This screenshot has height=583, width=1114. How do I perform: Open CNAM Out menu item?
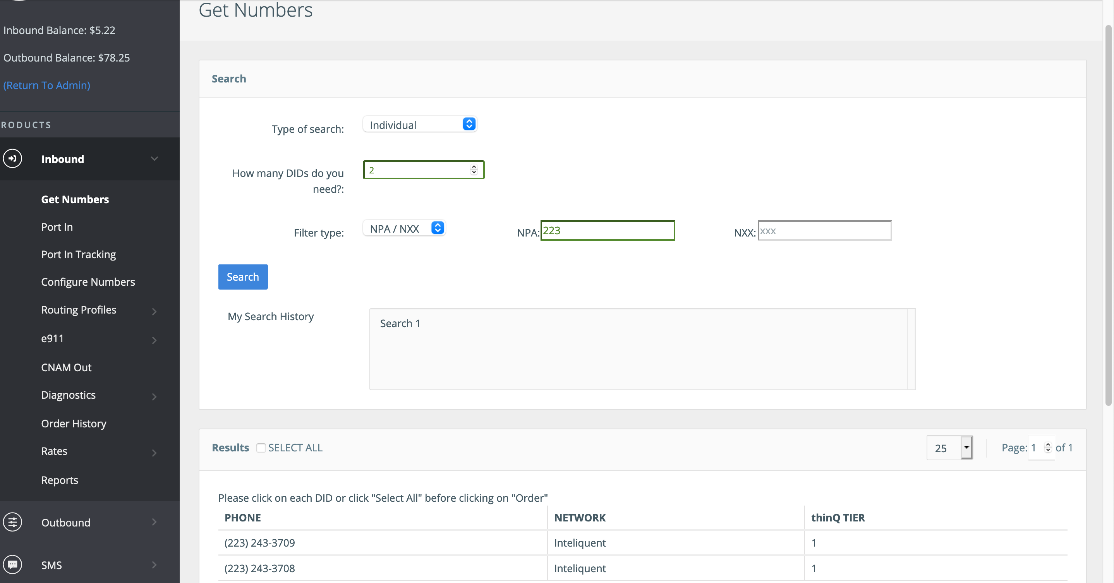(x=66, y=368)
